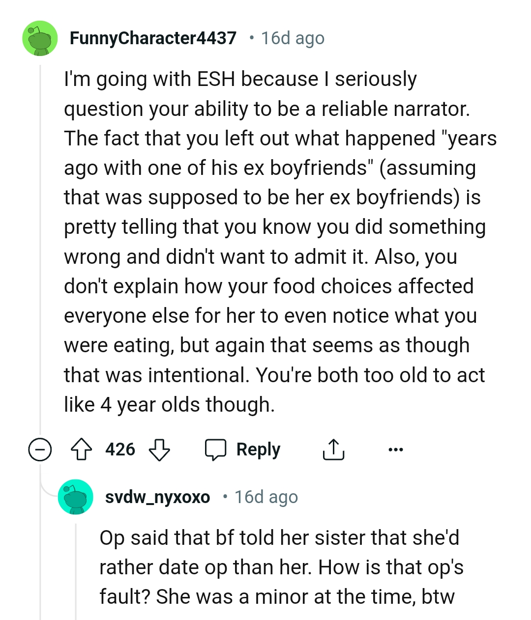Open the share options for the comment
The width and height of the screenshot is (531, 620).
333,449
